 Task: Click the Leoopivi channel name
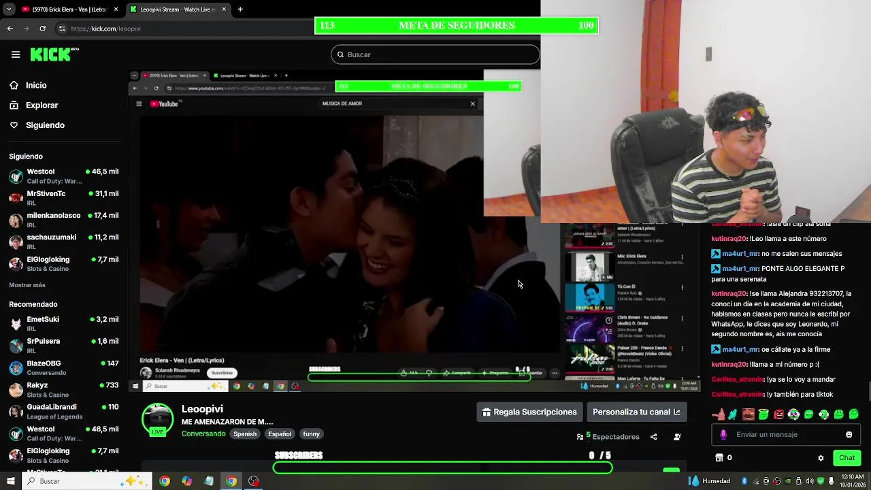click(x=202, y=409)
